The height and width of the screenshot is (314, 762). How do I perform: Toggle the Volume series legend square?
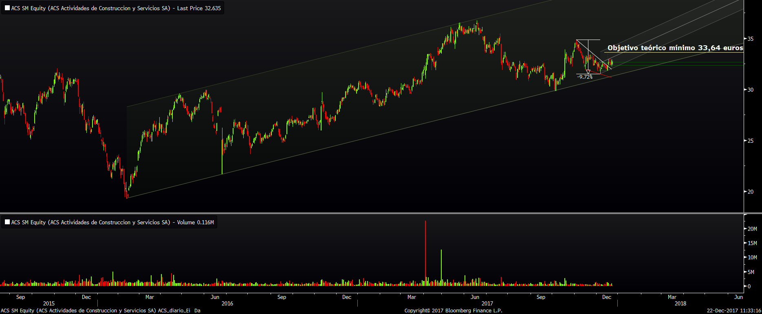click(x=7, y=222)
